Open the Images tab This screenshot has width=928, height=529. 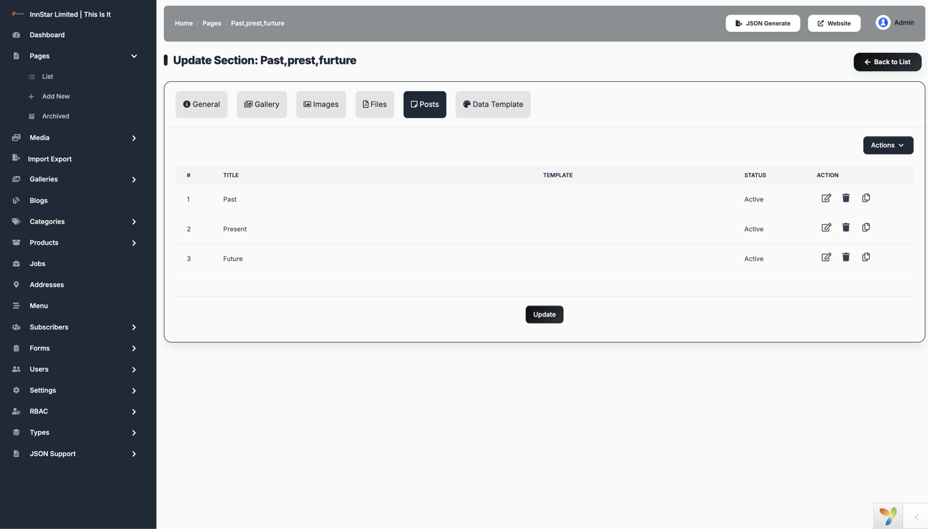click(x=321, y=104)
